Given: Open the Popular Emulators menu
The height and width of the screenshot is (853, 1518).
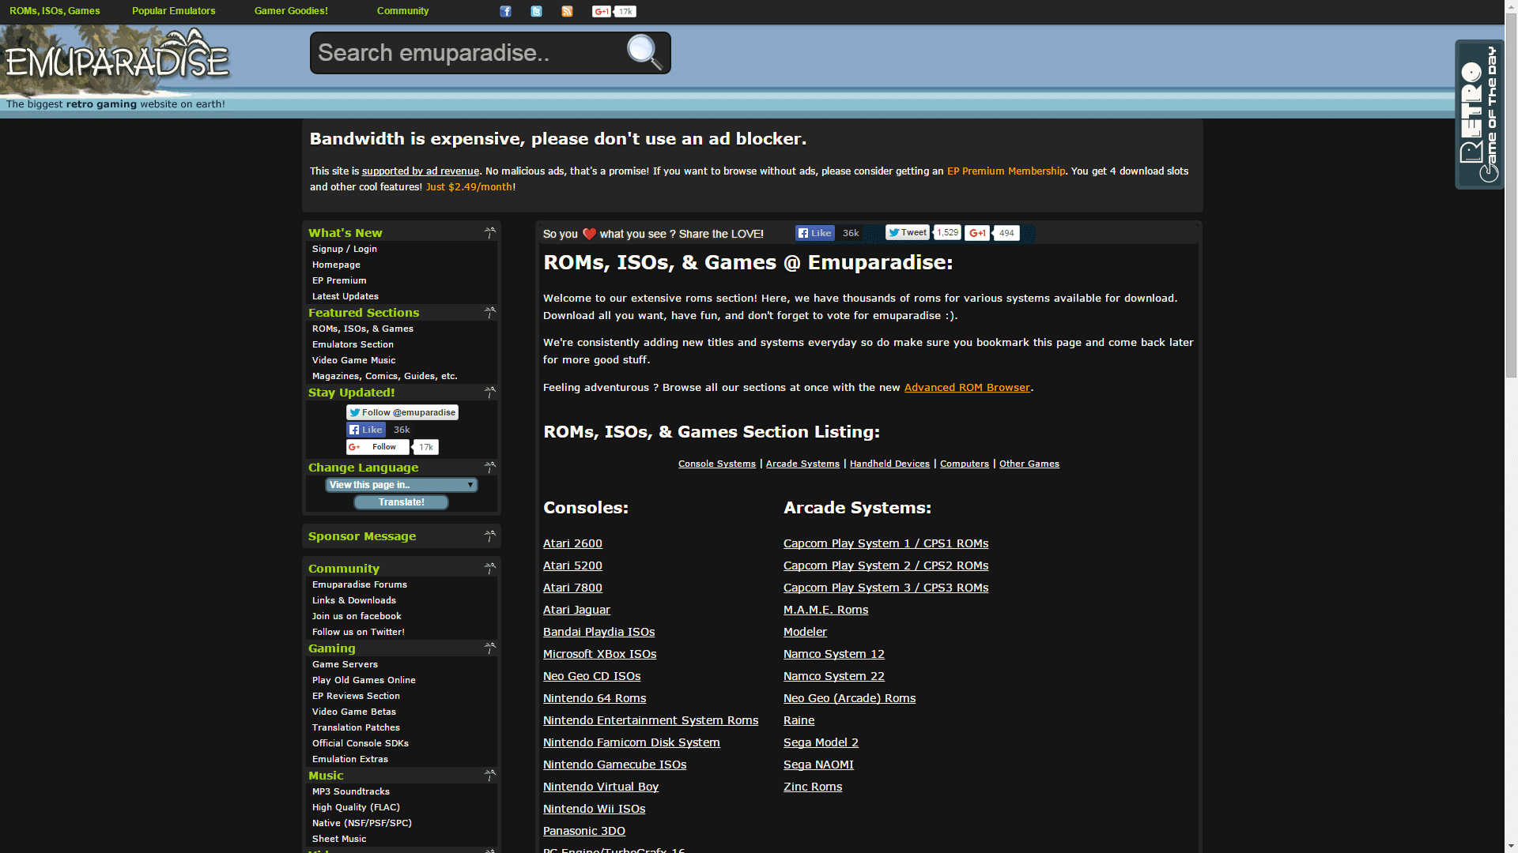Looking at the screenshot, I should click(x=173, y=11).
